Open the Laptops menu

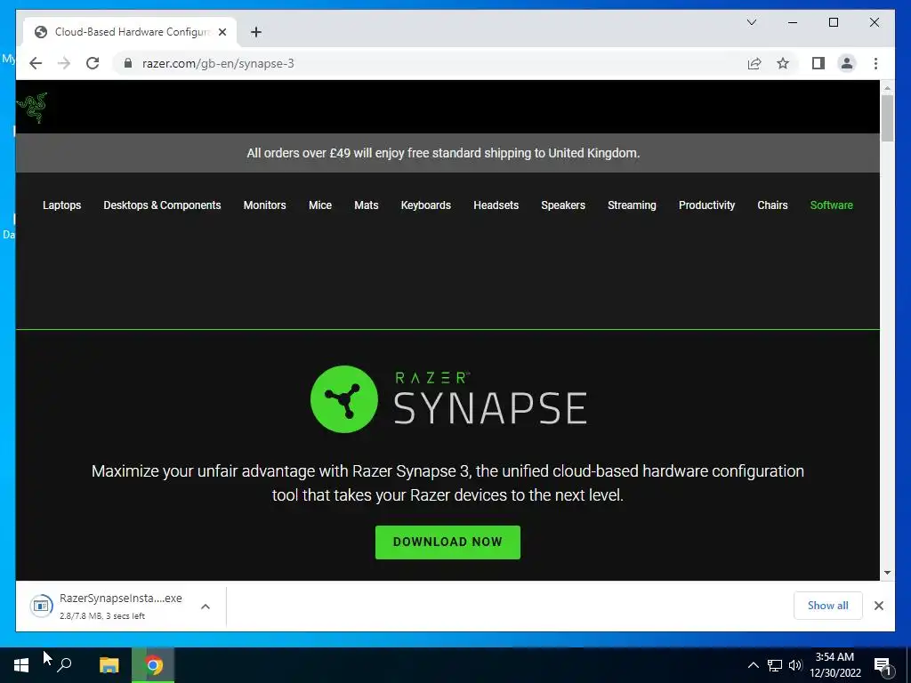tap(61, 205)
